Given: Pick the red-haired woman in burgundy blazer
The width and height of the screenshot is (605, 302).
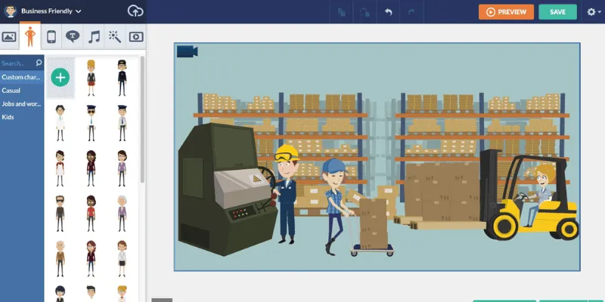Looking at the screenshot, I should 91,258.
